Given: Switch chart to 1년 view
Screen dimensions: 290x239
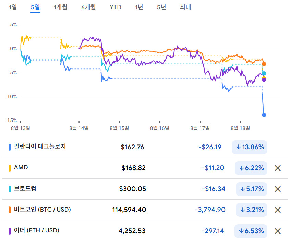Looking at the screenshot, I should pos(139,7).
